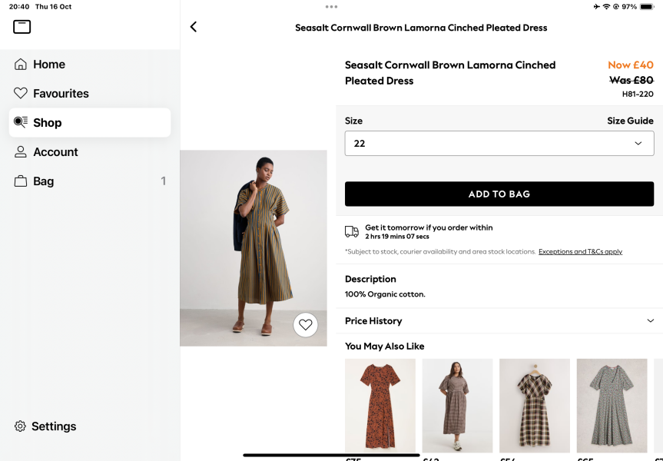Favourite the dress with heart button

305,325
